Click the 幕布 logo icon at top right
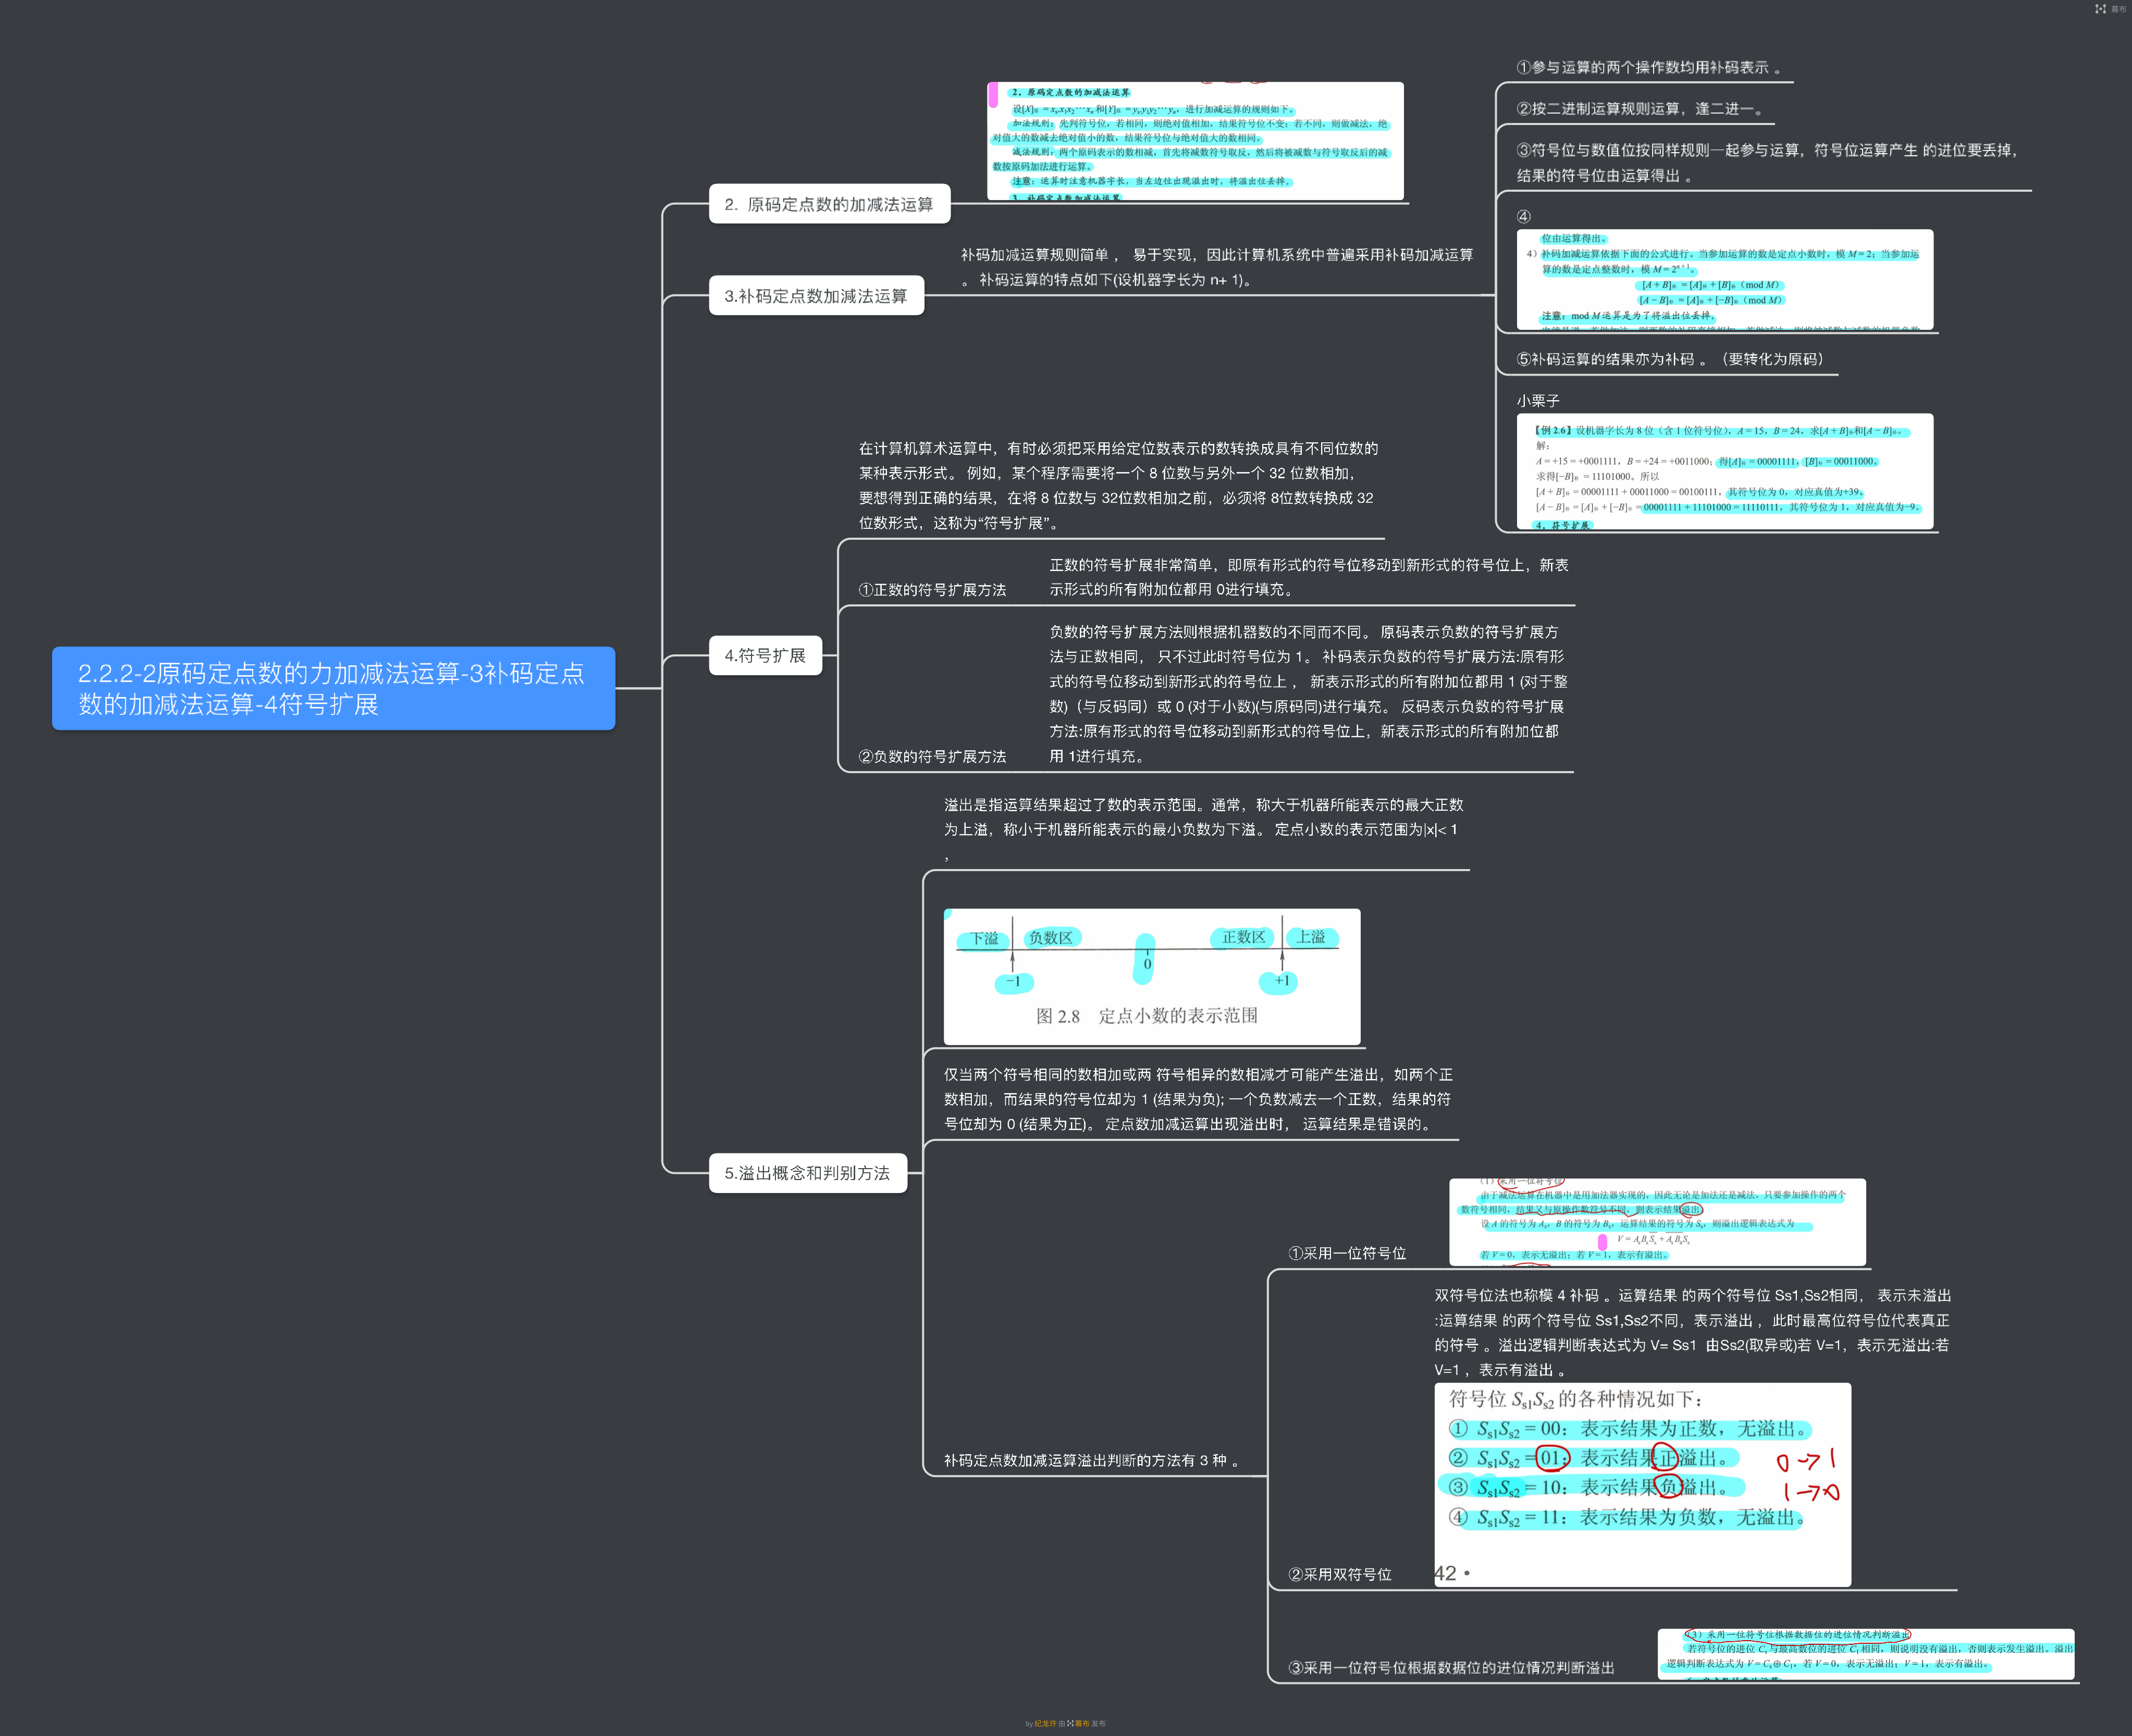The image size is (2132, 1736). point(2100,9)
